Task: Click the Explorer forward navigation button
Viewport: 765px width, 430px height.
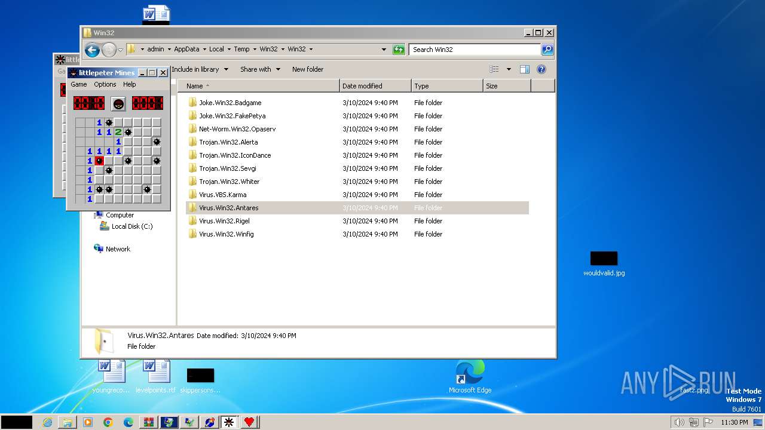Action: 109,50
